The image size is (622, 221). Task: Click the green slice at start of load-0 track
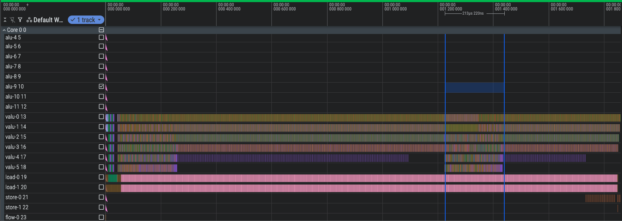tap(113, 178)
